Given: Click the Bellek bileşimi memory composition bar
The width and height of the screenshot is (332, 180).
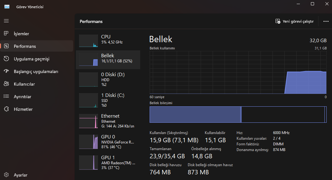Looking at the screenshot, I should point(238,115).
